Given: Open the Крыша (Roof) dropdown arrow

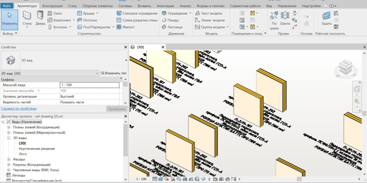Looking at the screenshot, I should coord(97,13).
